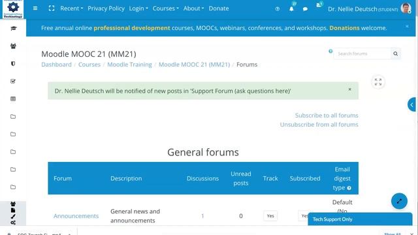Expand the About dropdown menu

(193, 8)
